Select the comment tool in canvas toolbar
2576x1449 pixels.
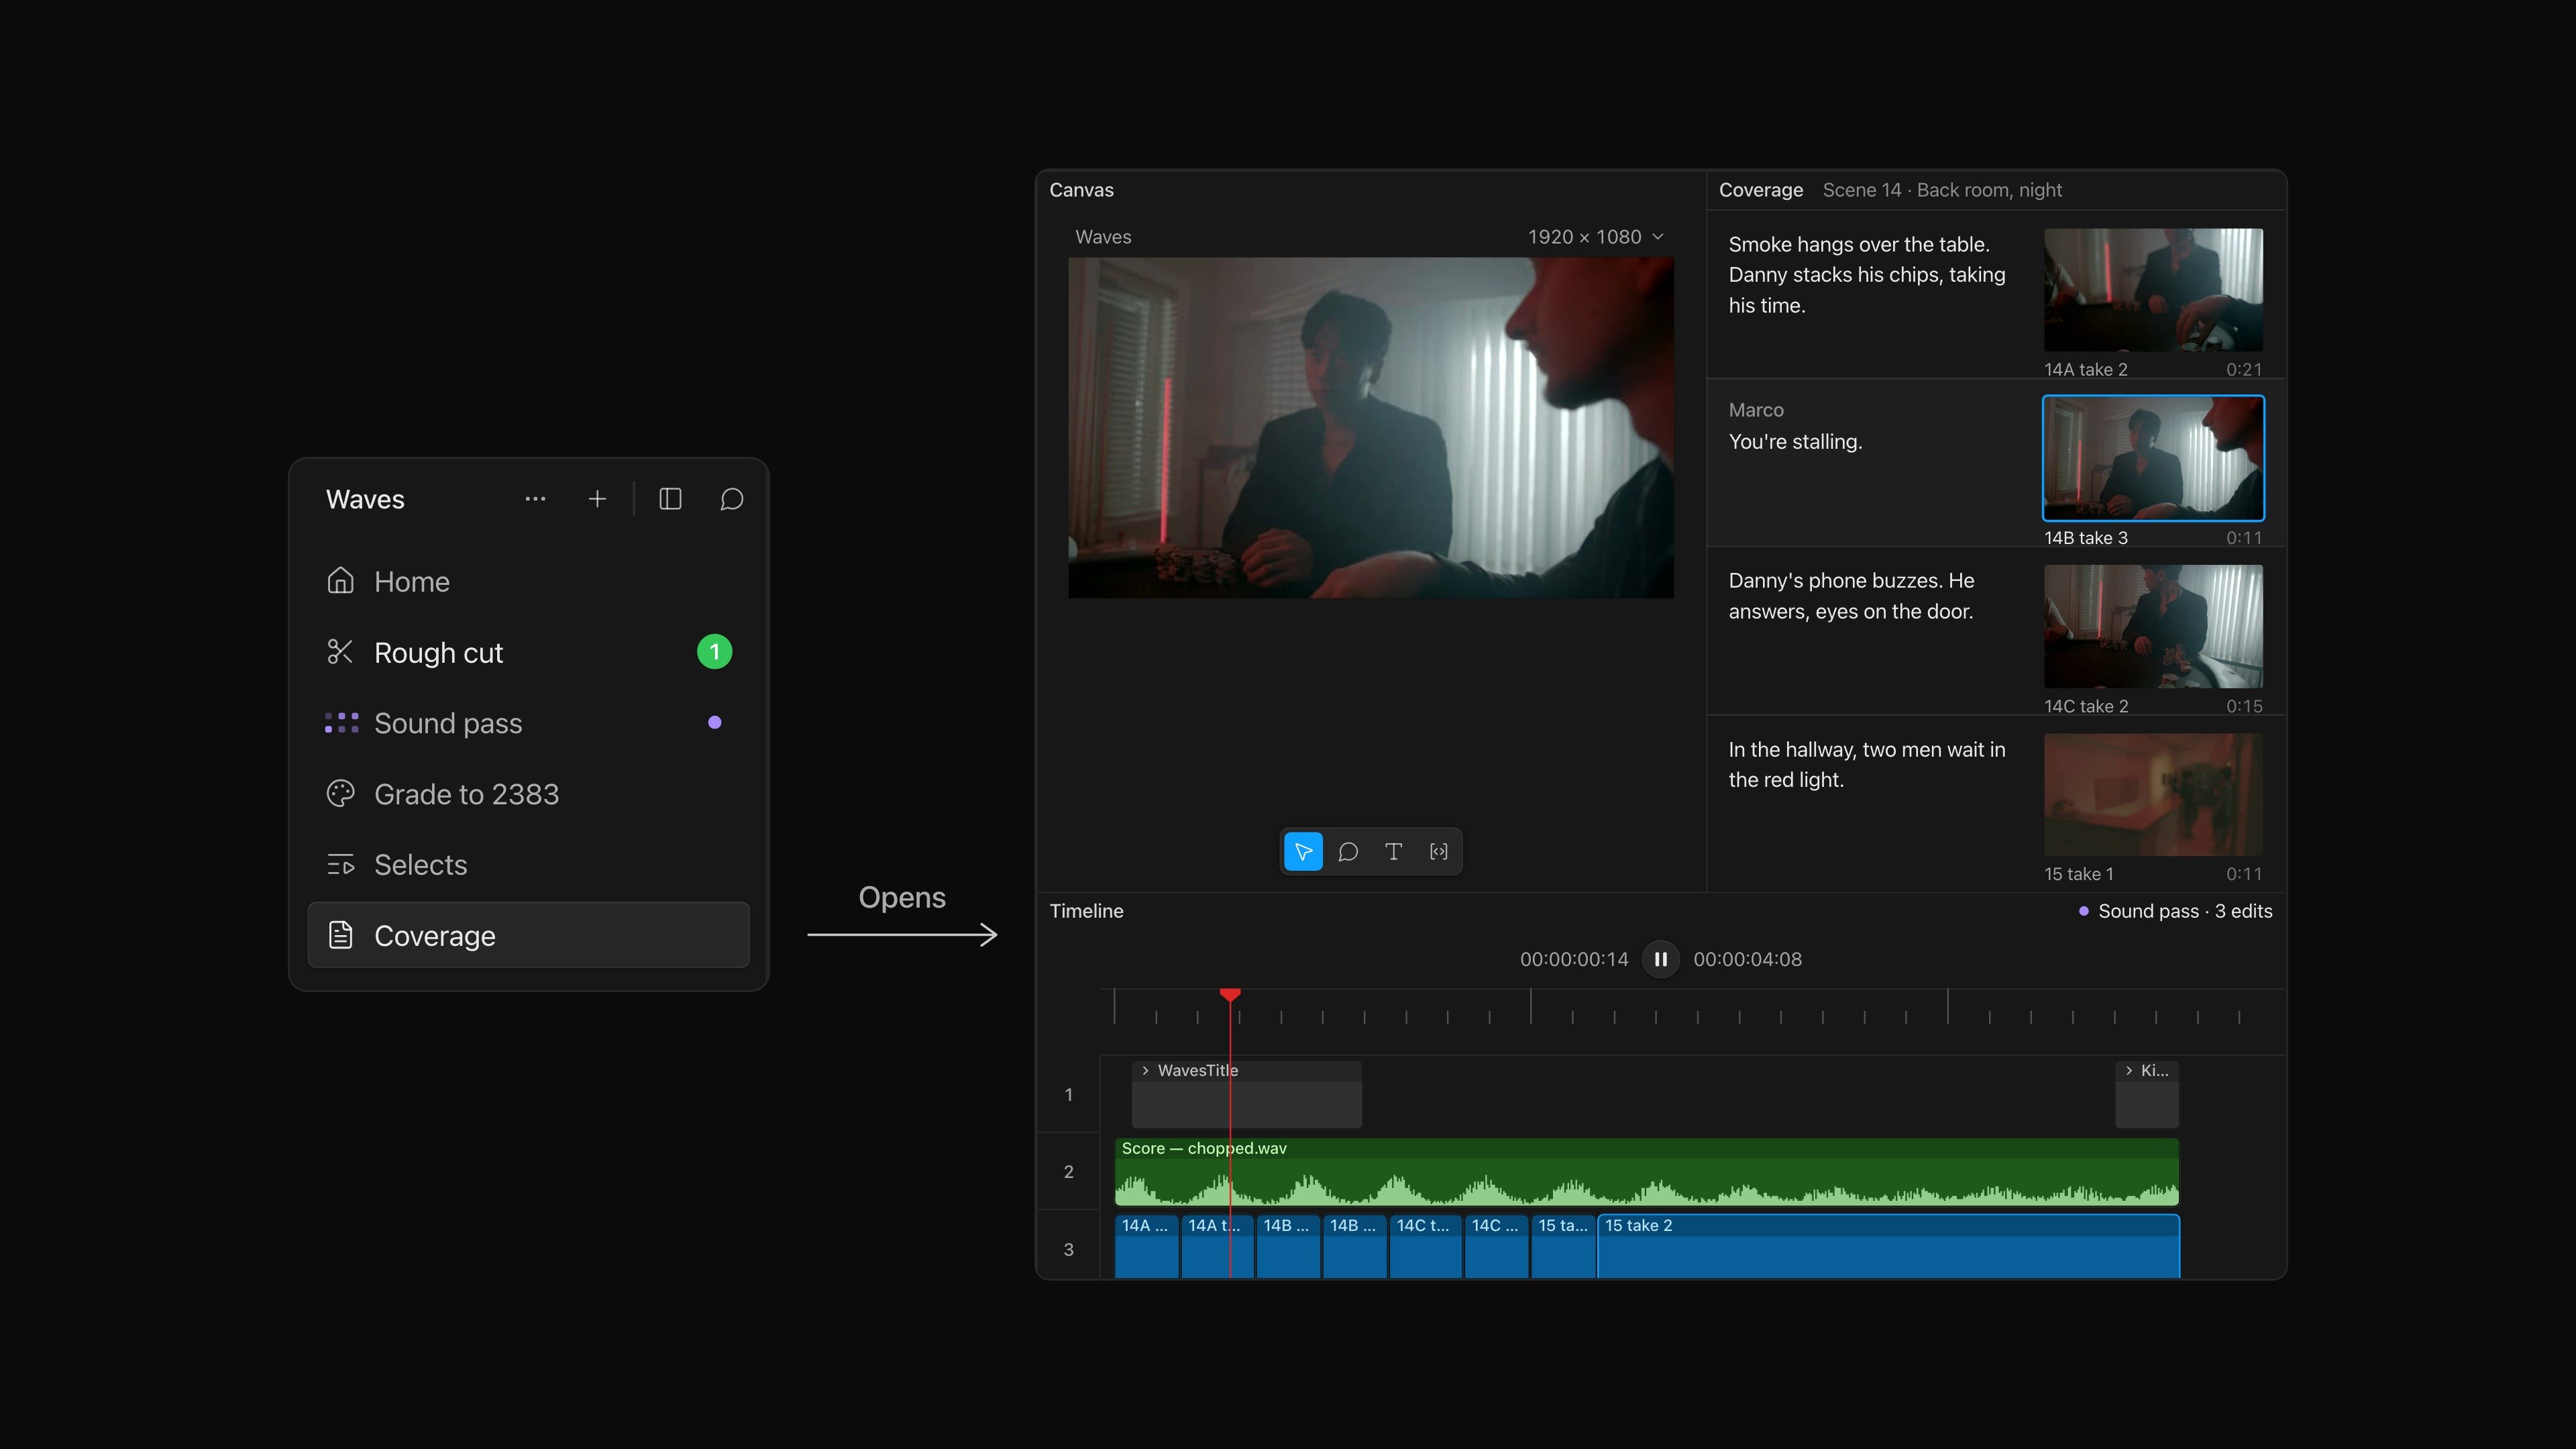point(1348,852)
